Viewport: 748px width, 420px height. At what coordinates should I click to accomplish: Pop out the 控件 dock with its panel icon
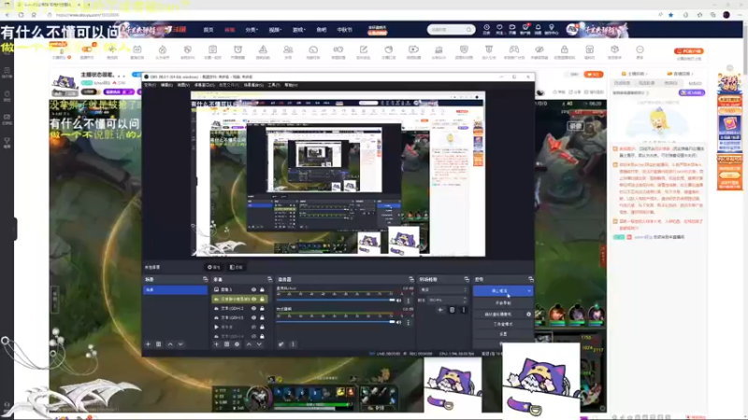click(x=530, y=279)
